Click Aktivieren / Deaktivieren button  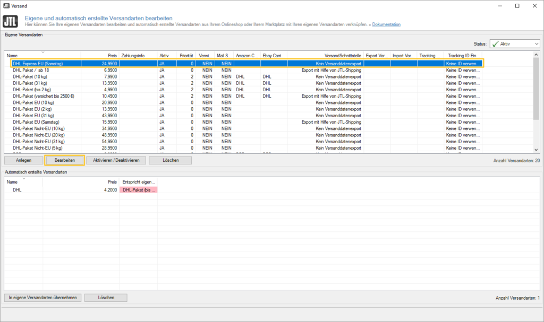116,160
